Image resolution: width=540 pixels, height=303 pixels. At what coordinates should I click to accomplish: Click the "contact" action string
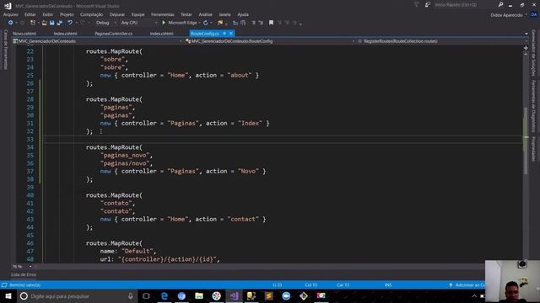coord(243,219)
